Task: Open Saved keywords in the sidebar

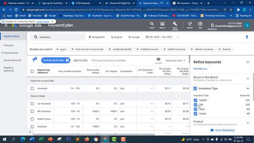Action: (12, 60)
